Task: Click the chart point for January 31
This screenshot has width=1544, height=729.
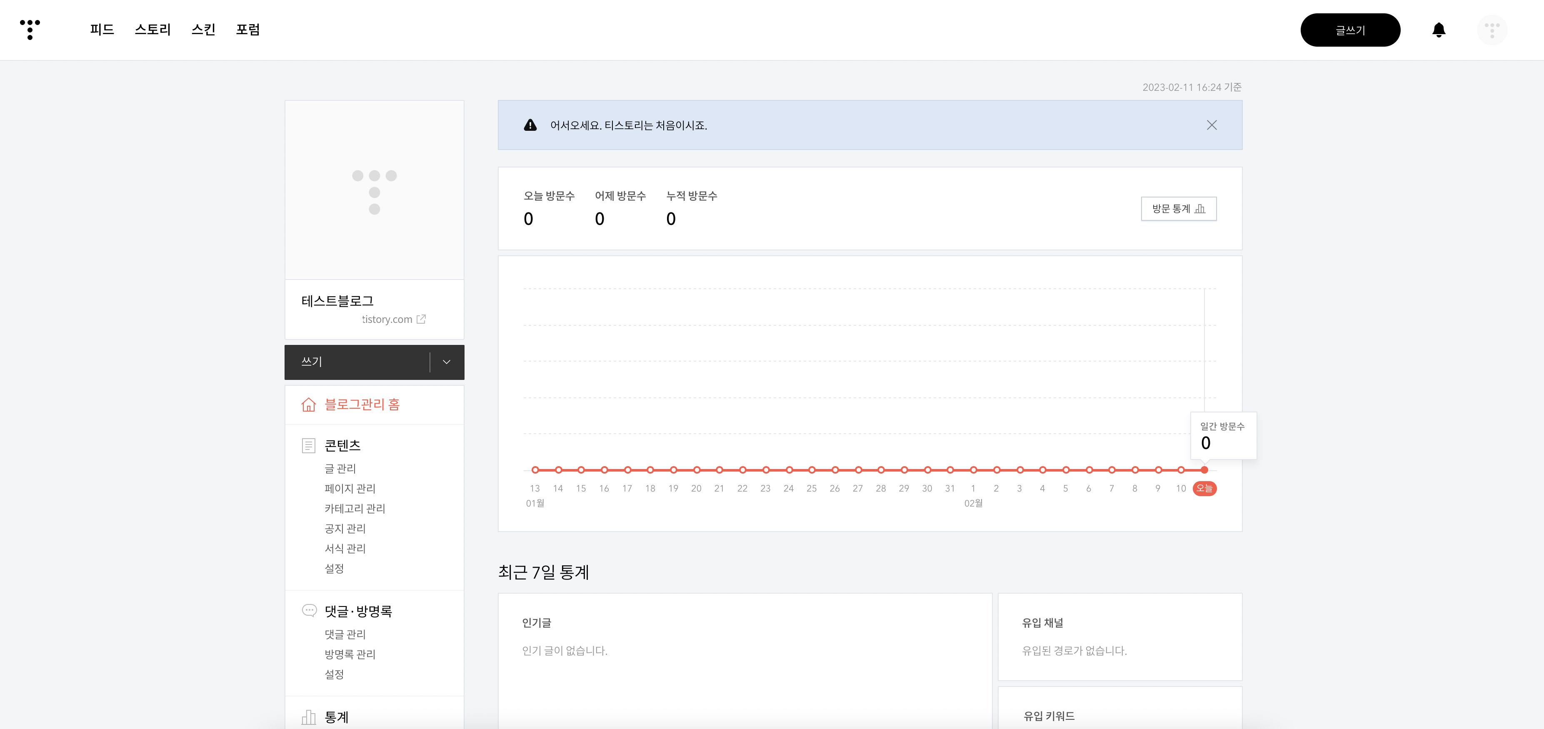Action: tap(950, 470)
